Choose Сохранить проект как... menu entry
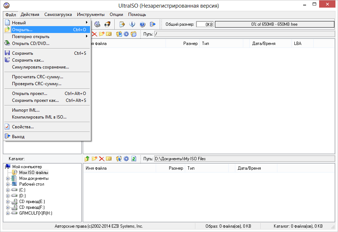 tap(47, 100)
